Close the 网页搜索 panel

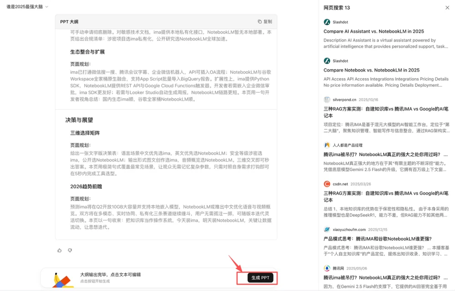(447, 8)
